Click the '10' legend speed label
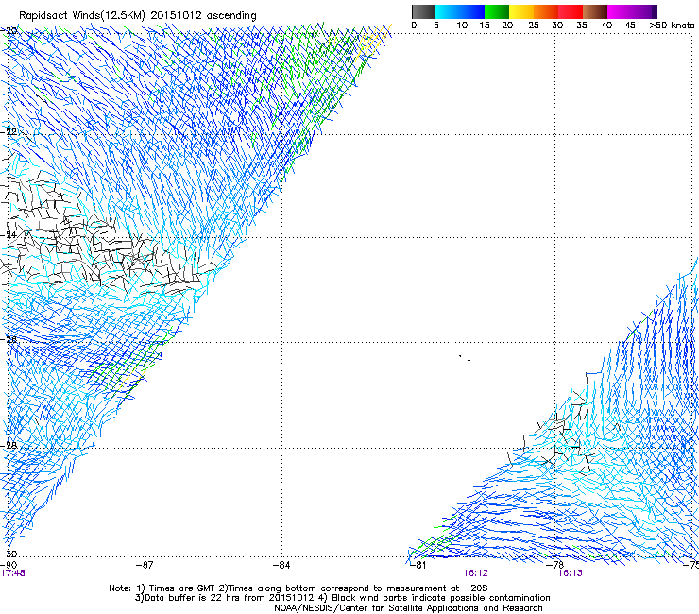The image size is (699, 614). pyautogui.click(x=462, y=26)
